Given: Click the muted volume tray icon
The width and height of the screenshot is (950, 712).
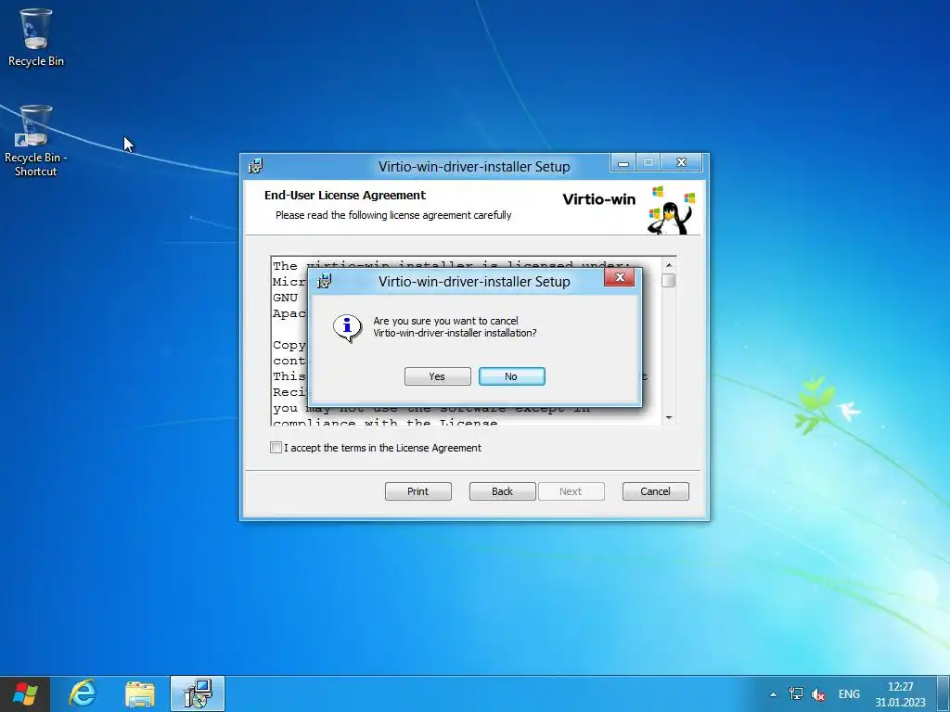Looking at the screenshot, I should pos(818,694).
